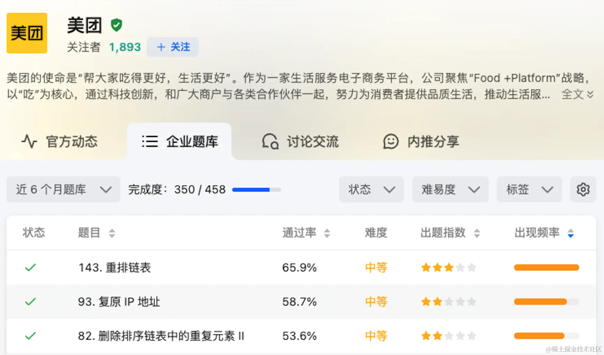Click the green verified shield badge
The width and height of the screenshot is (604, 355).
pyautogui.click(x=116, y=25)
